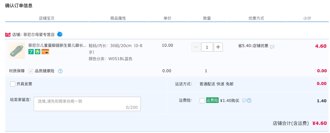
Task: Click the 鞋码/内长：30码/20cm attribute text
Action: (x=116, y=49)
